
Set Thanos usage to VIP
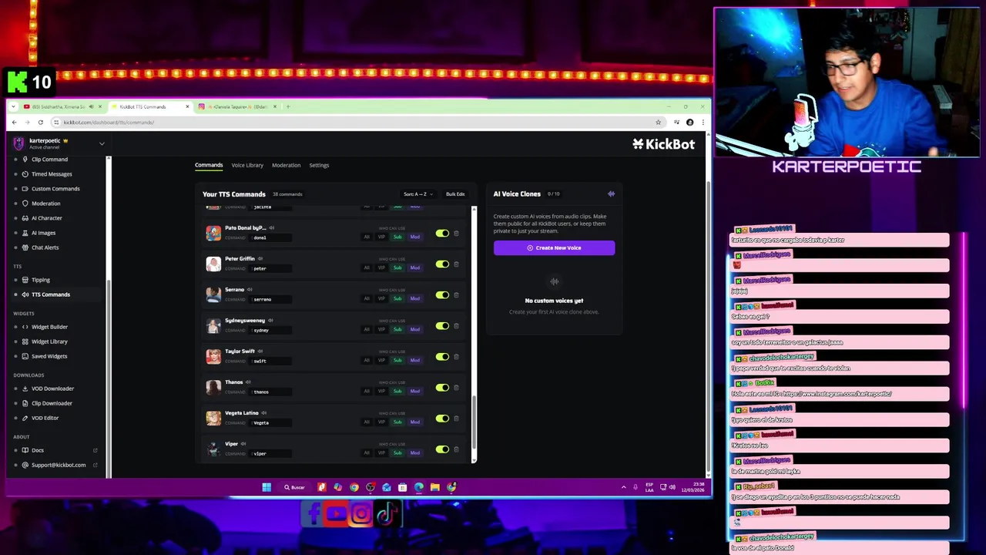tap(381, 391)
